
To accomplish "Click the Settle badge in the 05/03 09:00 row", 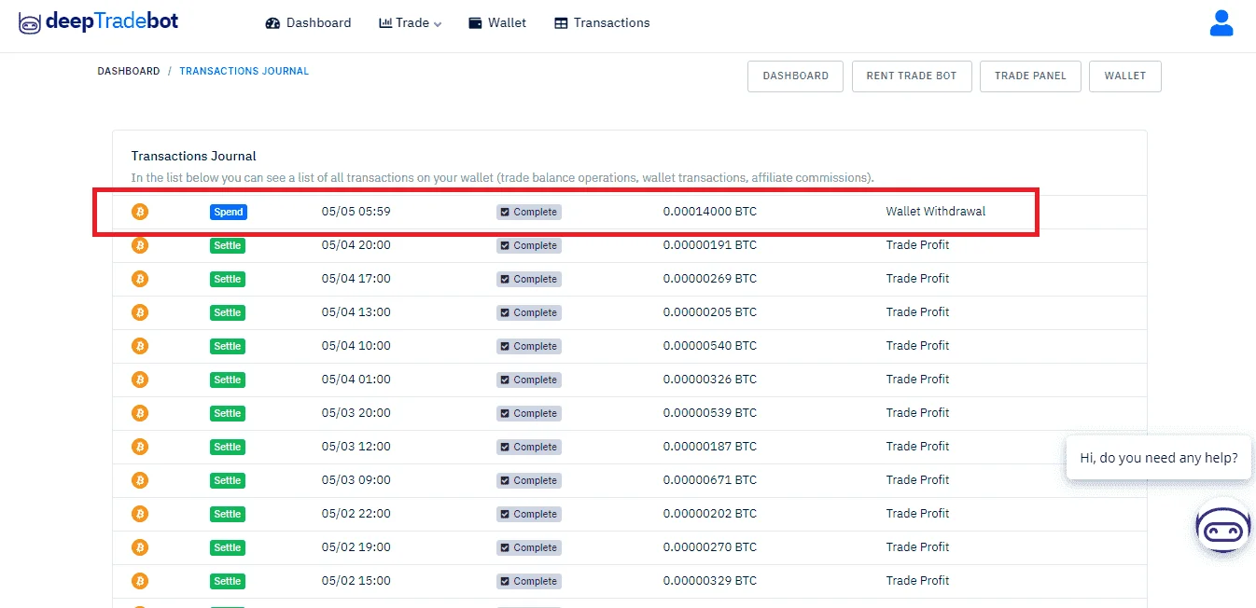I will [228, 480].
